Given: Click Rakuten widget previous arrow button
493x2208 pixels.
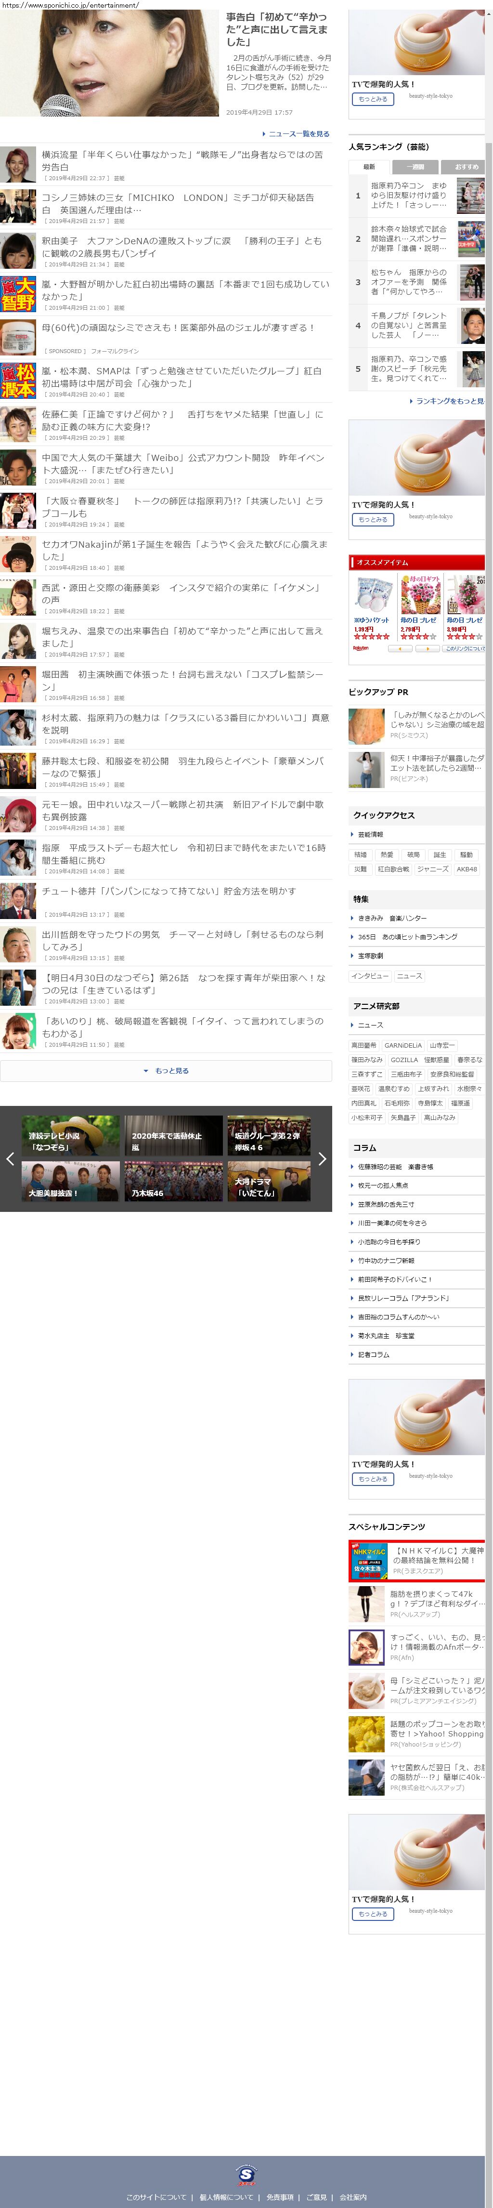Looking at the screenshot, I should click(x=400, y=649).
